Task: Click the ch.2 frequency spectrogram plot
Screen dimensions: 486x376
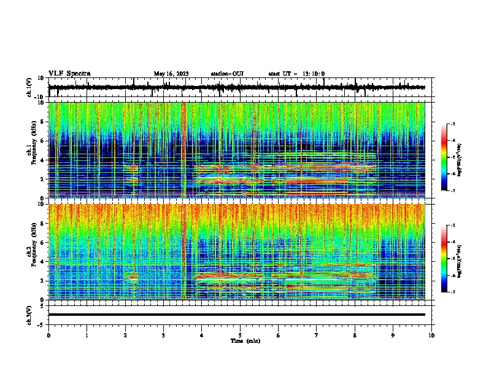Action: click(x=237, y=252)
